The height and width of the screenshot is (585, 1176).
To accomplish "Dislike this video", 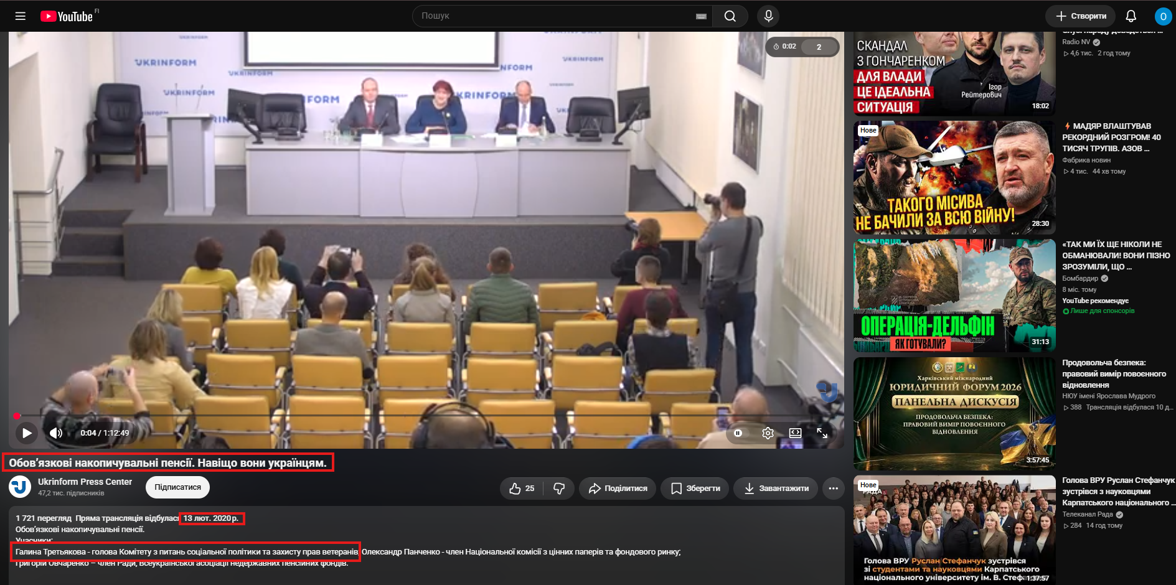I will point(559,489).
